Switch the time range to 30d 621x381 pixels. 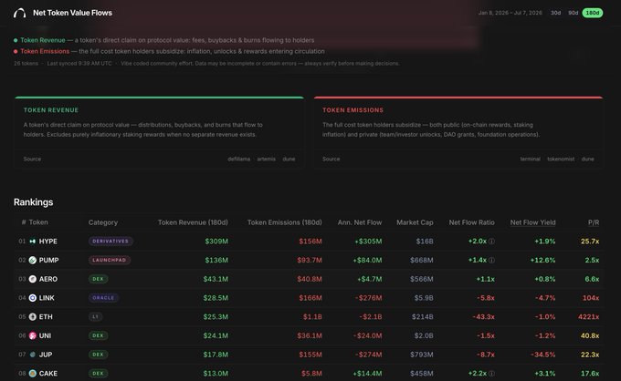[x=555, y=13]
